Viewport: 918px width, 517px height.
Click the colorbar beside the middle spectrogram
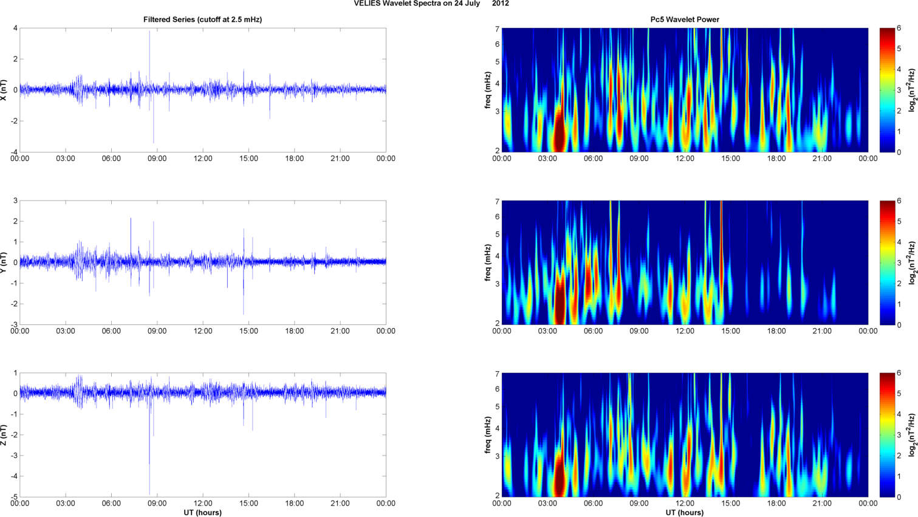[x=887, y=262]
